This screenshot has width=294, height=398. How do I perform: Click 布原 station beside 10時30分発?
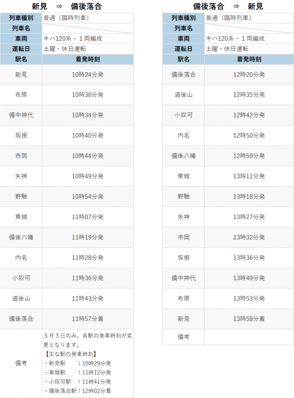coord(21,95)
